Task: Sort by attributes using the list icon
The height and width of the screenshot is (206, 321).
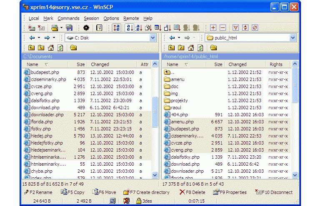Action: (177, 28)
